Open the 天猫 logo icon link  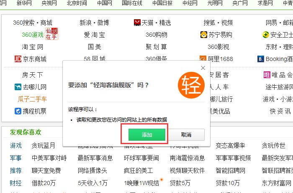(137, 23)
